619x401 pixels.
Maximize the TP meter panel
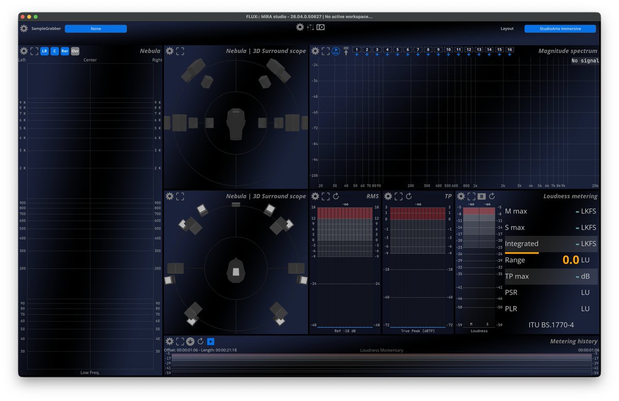click(x=398, y=196)
